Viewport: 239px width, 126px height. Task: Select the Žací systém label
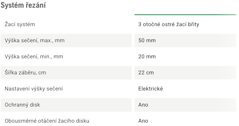pyautogui.click(x=20, y=24)
